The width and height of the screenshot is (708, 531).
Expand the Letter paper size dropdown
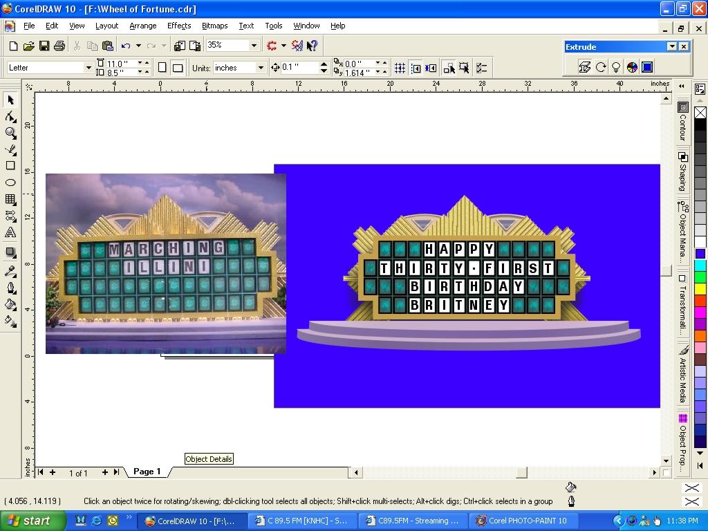click(88, 68)
